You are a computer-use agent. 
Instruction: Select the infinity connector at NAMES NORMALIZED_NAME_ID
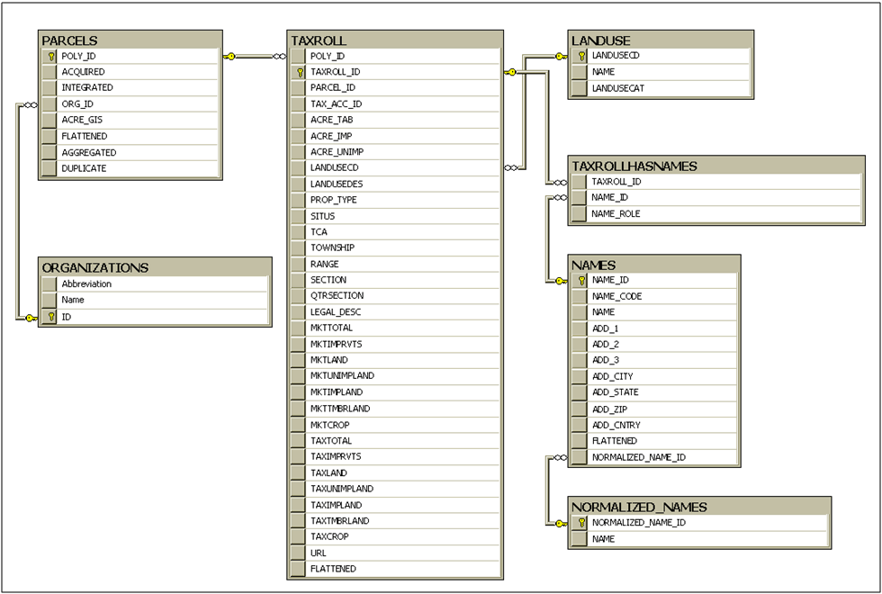click(x=561, y=458)
